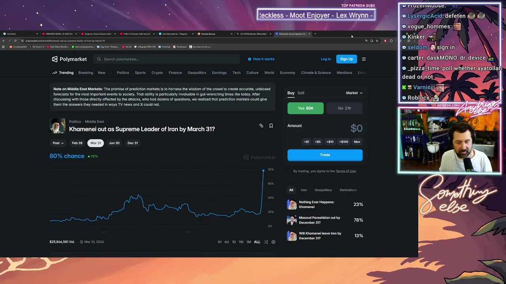Close the Khamenei out as Supreme Leader tab

pyautogui.click(x=310, y=34)
